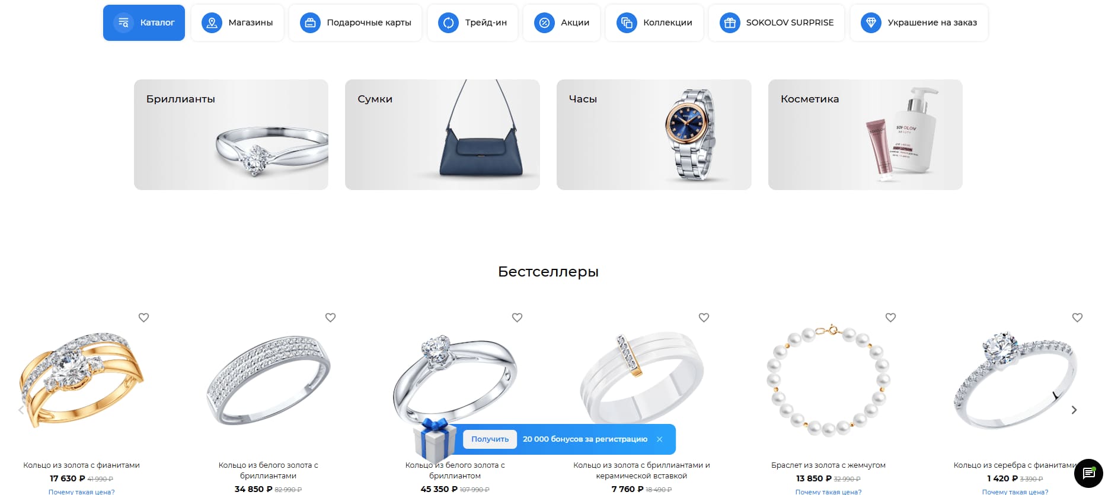Select the Трейд-ин circular arrow icon
1105x495 pixels.
pyautogui.click(x=448, y=22)
